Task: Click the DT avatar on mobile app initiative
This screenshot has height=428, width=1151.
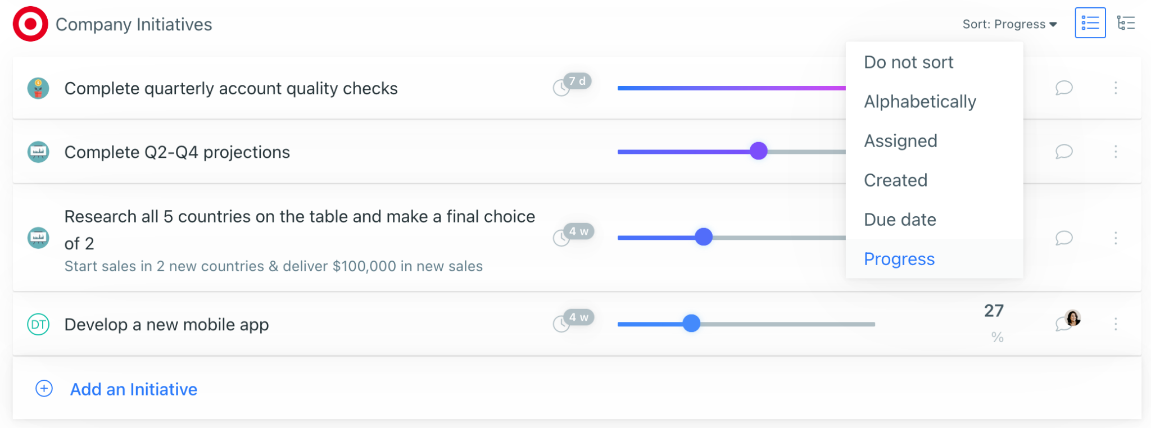Action: point(38,324)
